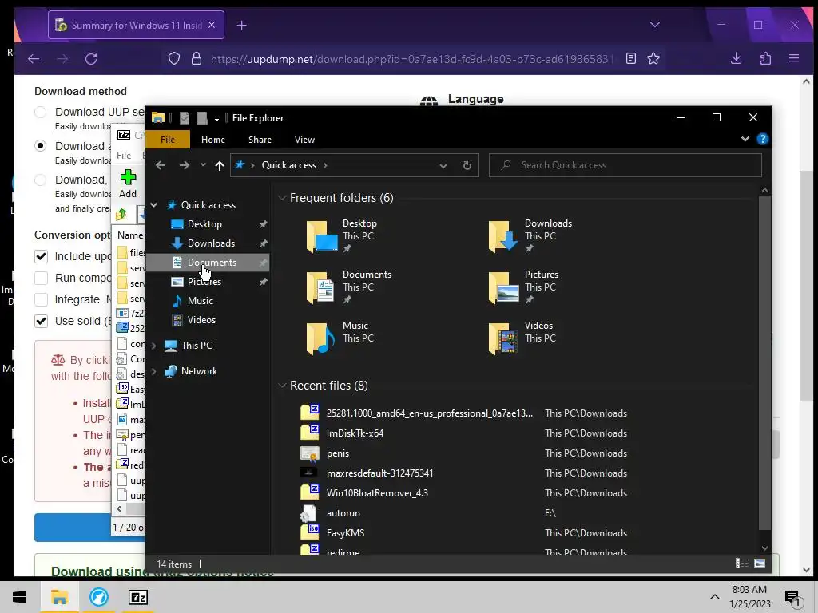Open the Desktop frequent folder icon
The height and width of the screenshot is (613, 818).
[322, 236]
